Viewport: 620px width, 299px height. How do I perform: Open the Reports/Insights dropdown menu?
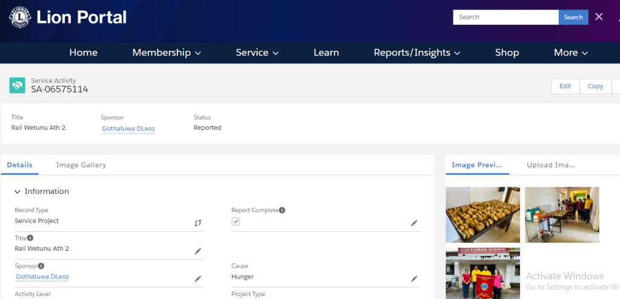tap(417, 53)
